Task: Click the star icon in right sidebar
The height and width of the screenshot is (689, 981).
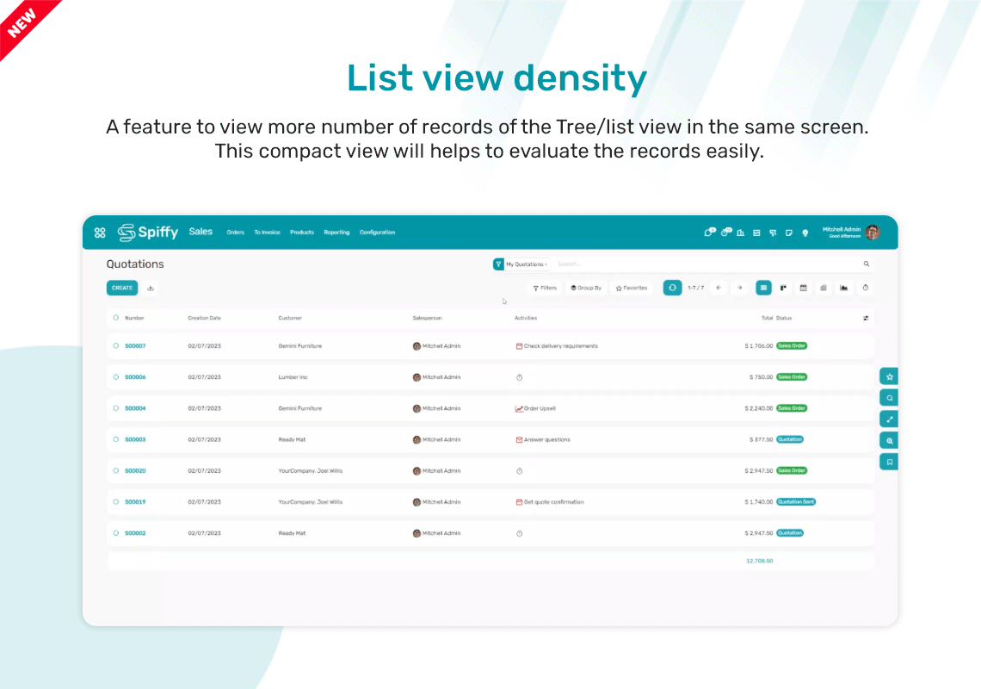Action: pos(890,376)
